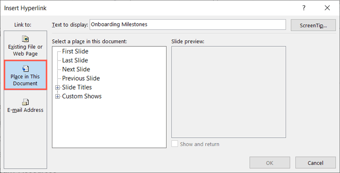Click the Text to display field
This screenshot has width=340, height=173.
187,25
